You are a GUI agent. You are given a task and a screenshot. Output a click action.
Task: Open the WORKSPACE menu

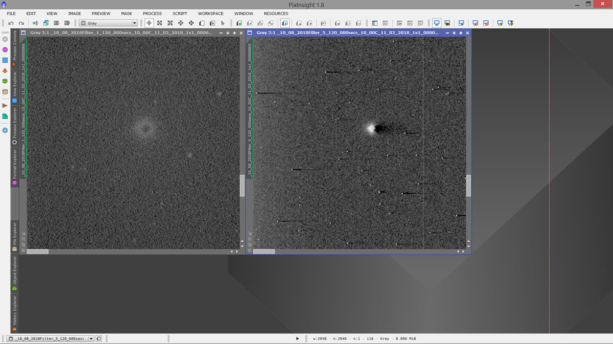pos(210,13)
